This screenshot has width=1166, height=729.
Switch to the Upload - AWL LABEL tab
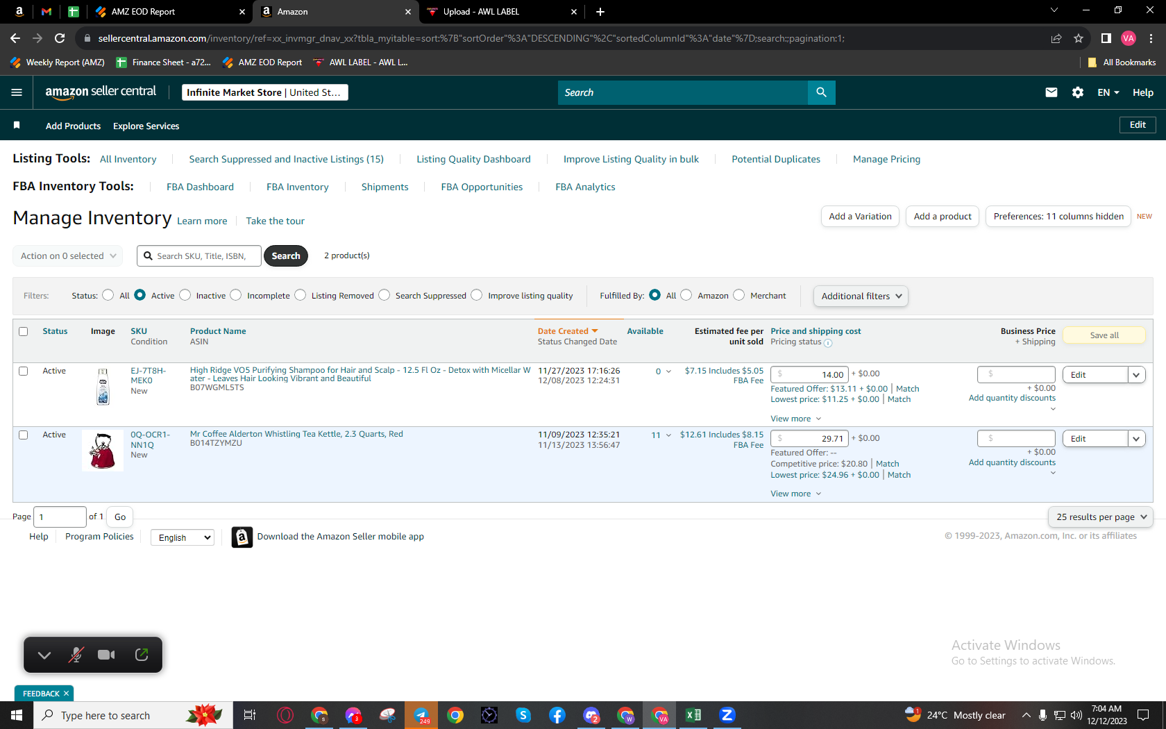[502, 12]
